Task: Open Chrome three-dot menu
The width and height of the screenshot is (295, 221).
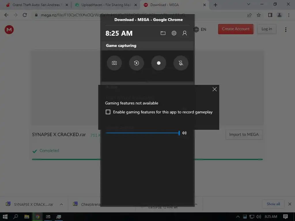Action: tap(289, 15)
